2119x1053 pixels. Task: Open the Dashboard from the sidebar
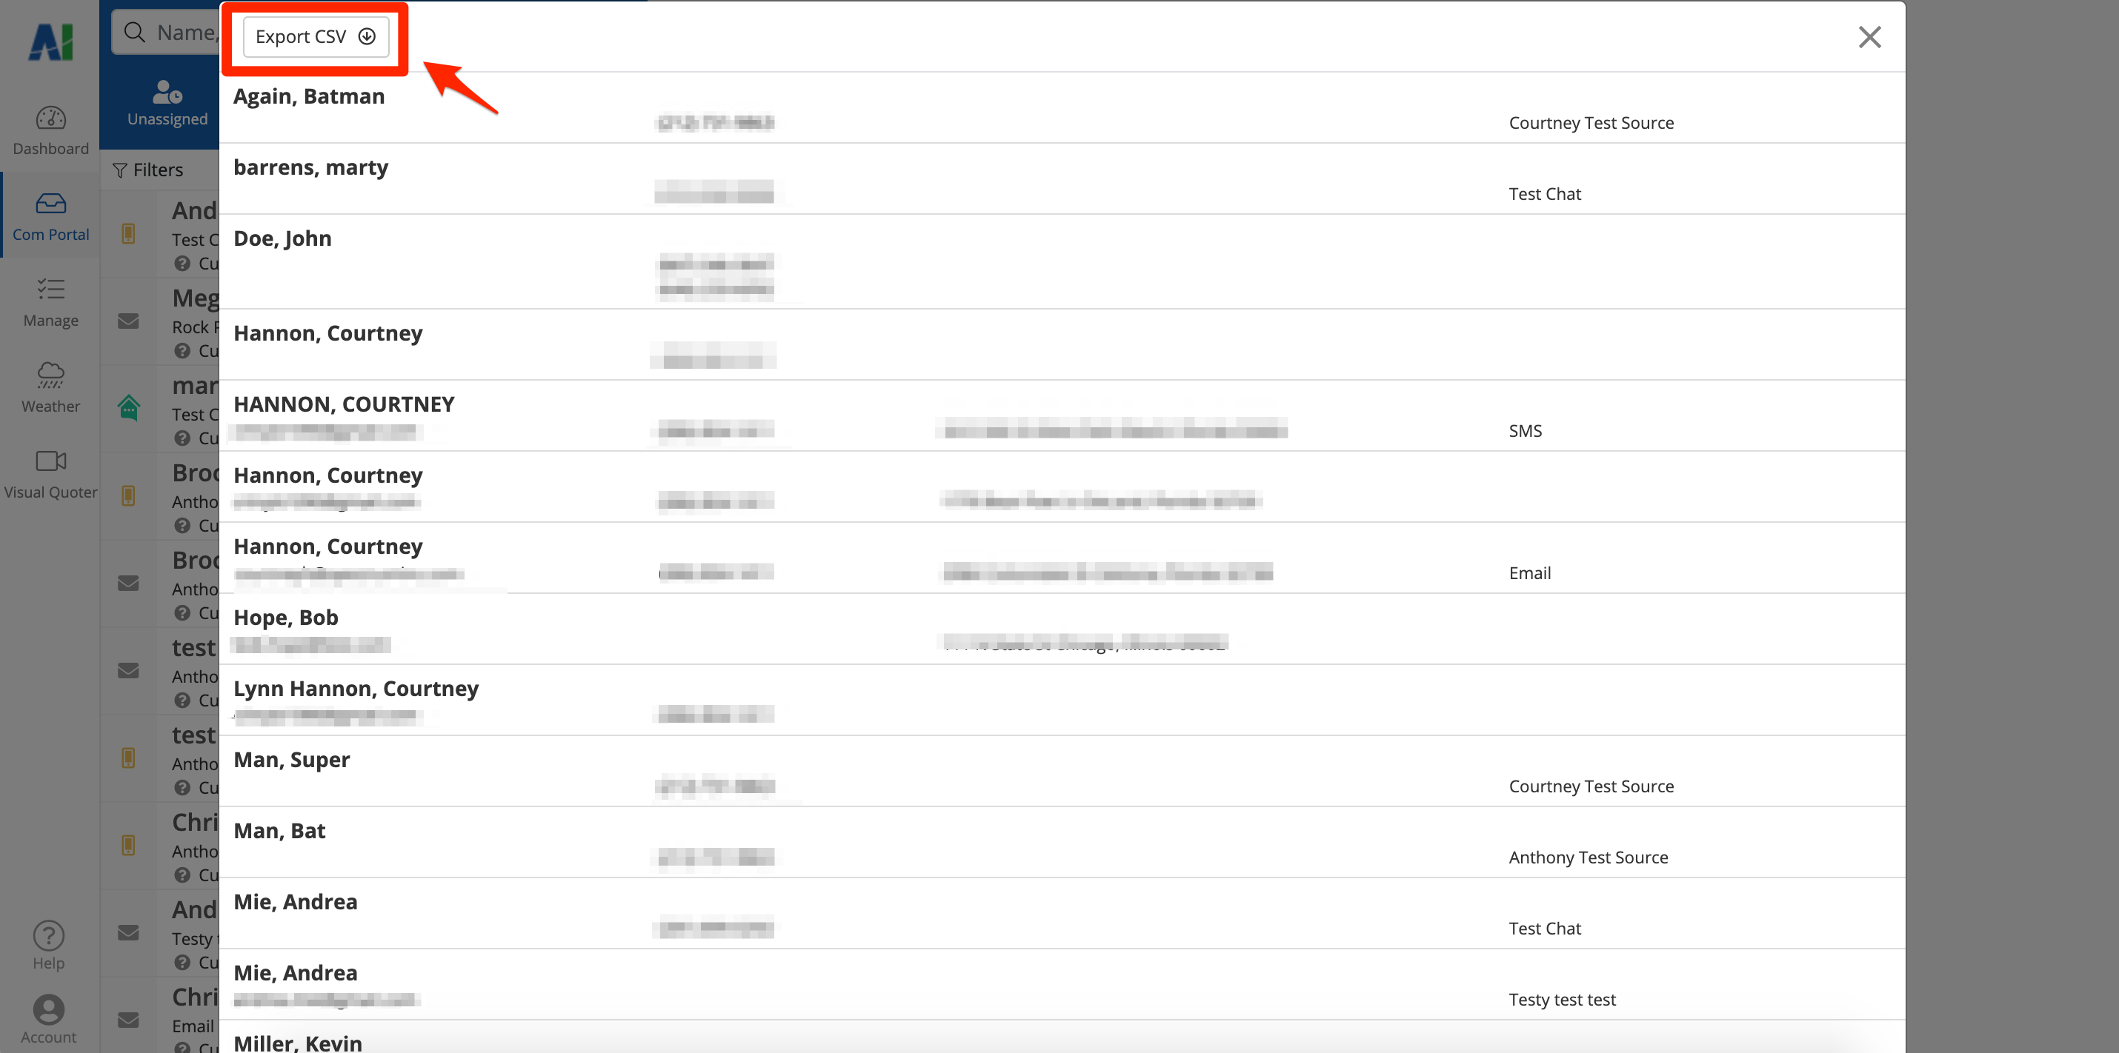click(50, 131)
